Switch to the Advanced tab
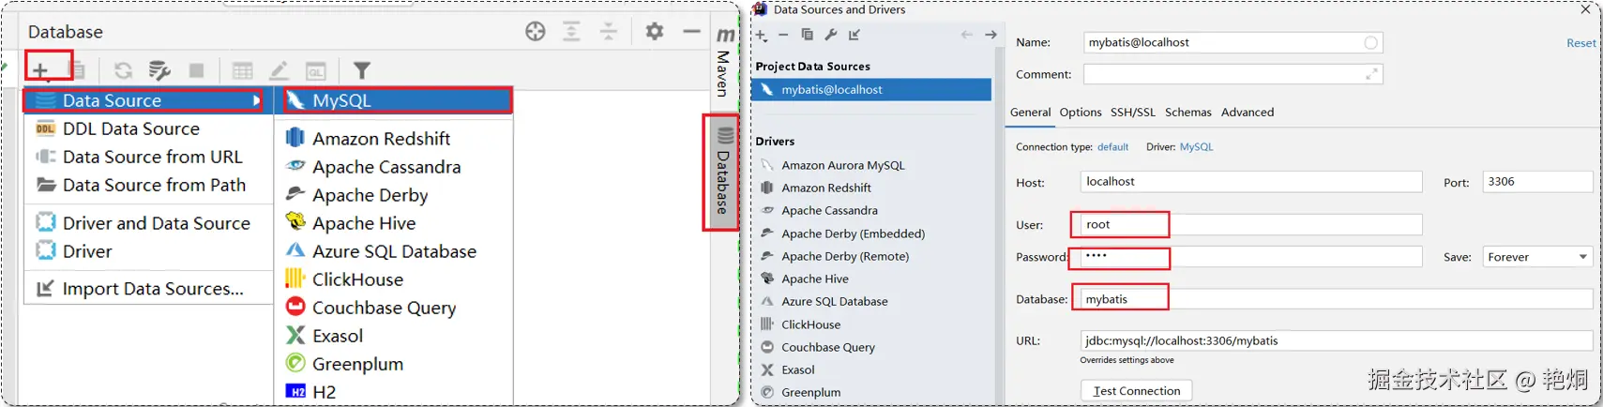The width and height of the screenshot is (1603, 407). (x=1248, y=113)
